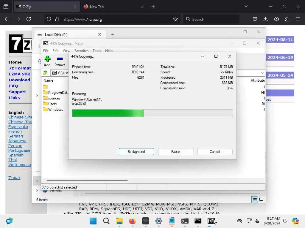Open the Home link on 7-zip.org
305x228 pixels.
pyautogui.click(x=15, y=62)
